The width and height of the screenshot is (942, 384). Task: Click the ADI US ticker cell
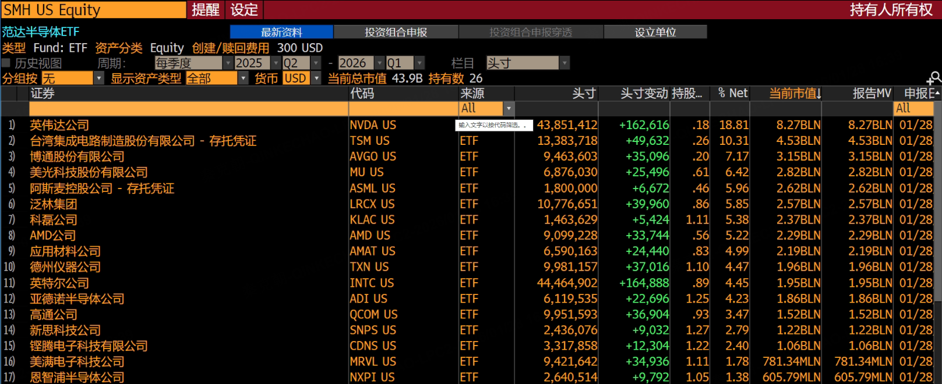coord(368,298)
